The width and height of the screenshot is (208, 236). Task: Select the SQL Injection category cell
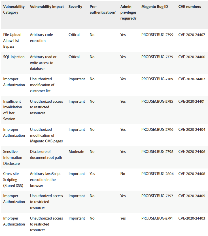click(14, 57)
